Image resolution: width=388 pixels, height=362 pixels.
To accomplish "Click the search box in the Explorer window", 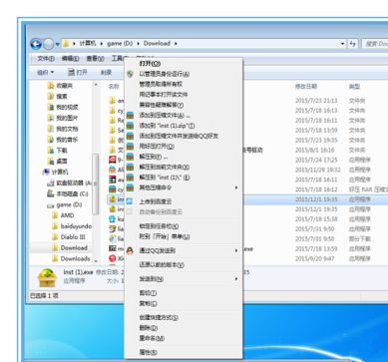I will [375, 44].
